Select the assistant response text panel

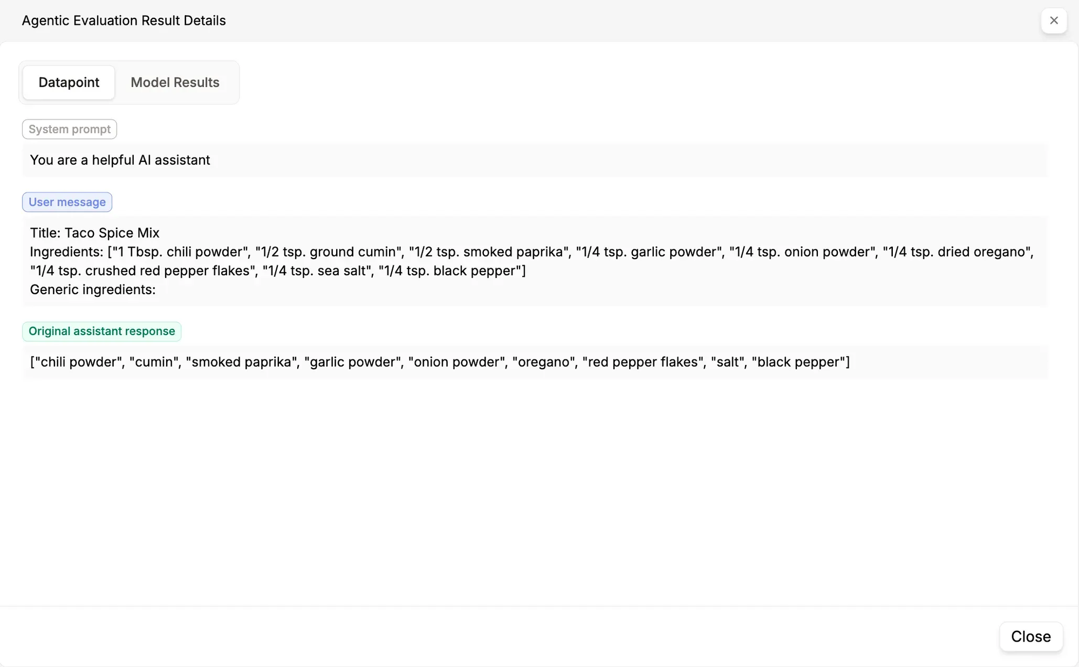pyautogui.click(x=534, y=362)
